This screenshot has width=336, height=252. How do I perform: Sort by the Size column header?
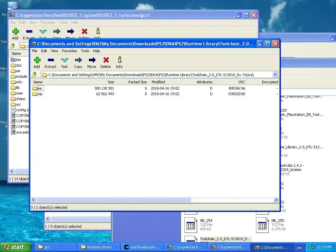tap(99, 82)
